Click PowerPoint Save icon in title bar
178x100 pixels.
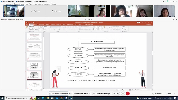coord(27,22)
